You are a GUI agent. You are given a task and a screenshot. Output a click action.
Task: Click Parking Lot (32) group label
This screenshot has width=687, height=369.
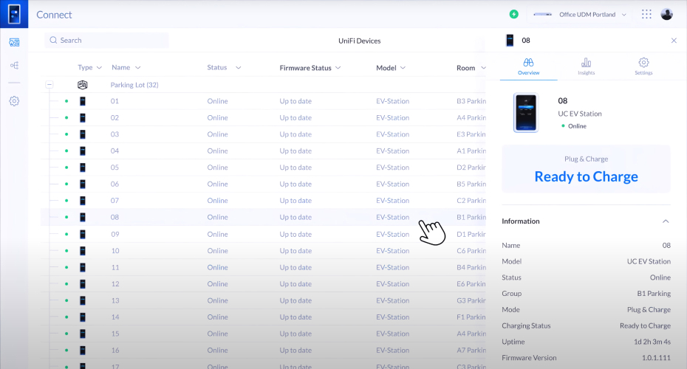(x=134, y=85)
